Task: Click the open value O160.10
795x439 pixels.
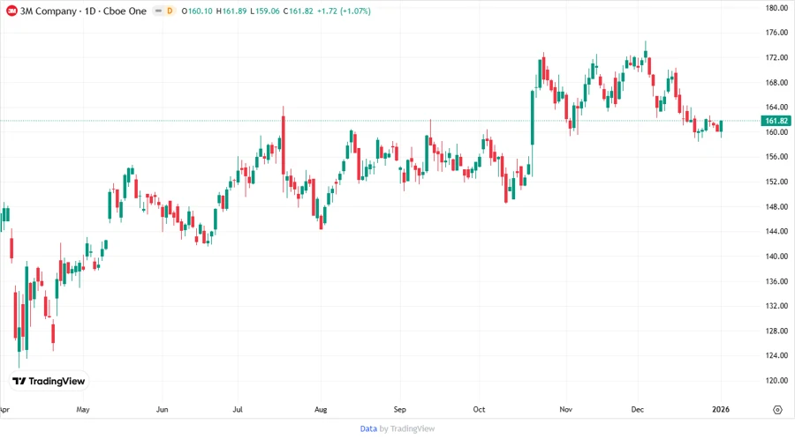Action: (197, 11)
